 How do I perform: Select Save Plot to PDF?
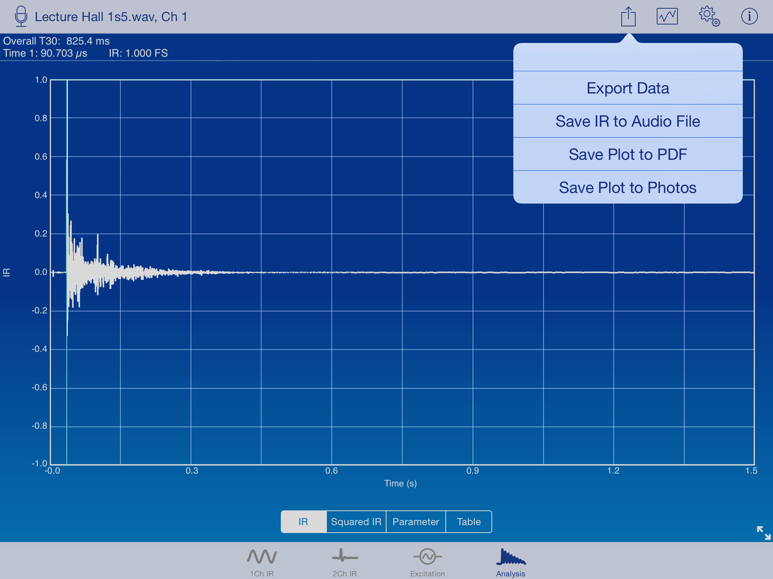tap(628, 155)
